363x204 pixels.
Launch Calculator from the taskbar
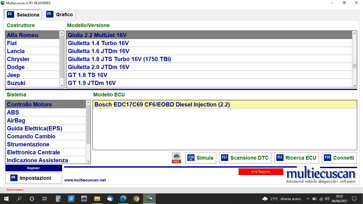point(58,198)
